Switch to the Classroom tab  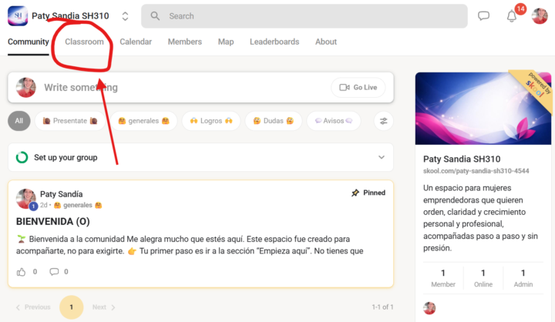click(x=84, y=42)
